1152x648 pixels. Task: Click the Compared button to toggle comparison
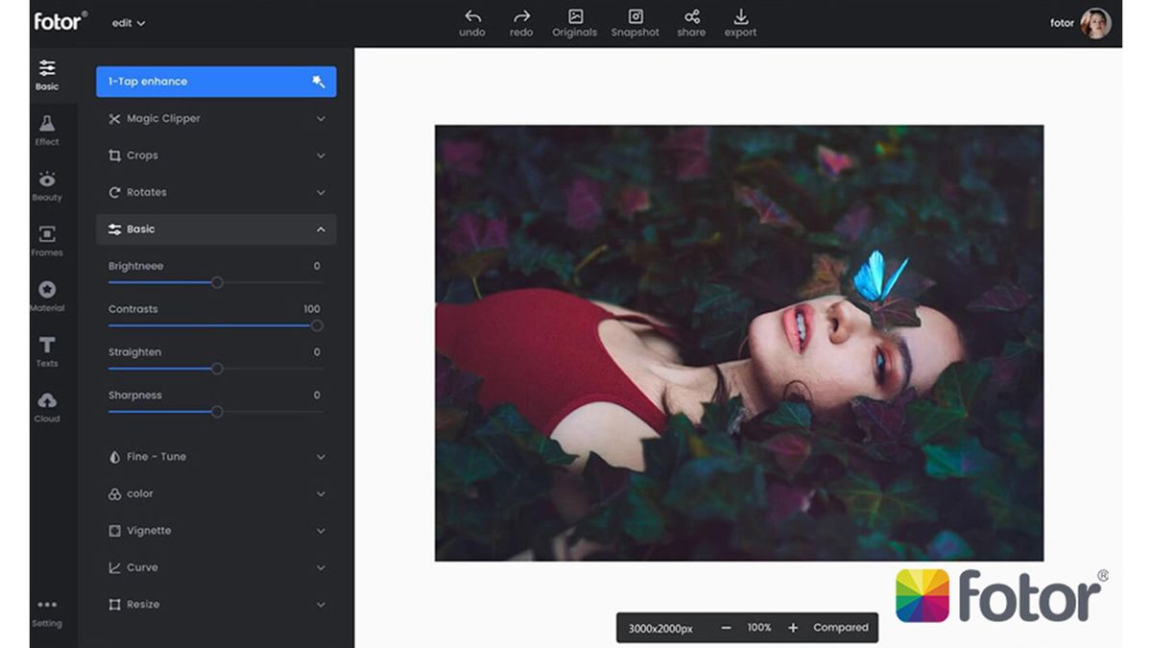pos(839,627)
